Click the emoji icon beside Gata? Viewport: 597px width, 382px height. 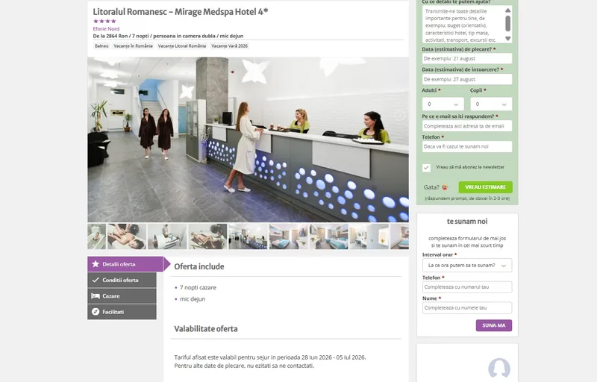[x=445, y=187]
